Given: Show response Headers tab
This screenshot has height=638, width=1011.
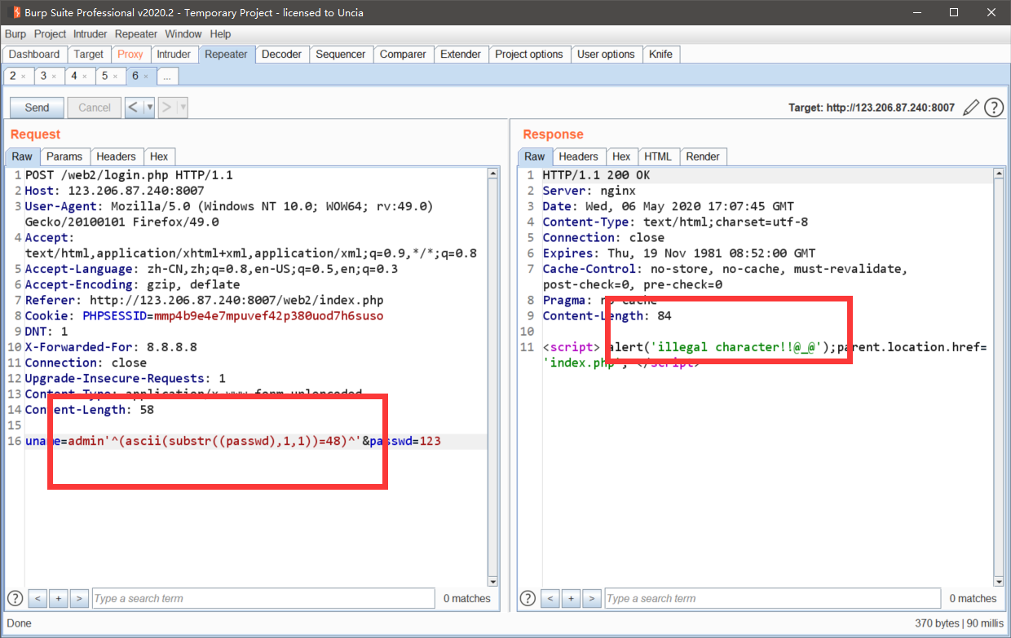Looking at the screenshot, I should coord(579,156).
